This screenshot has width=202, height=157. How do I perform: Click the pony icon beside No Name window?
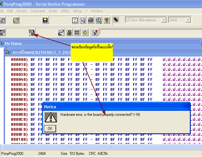pyautogui.click(x=2, y=43)
